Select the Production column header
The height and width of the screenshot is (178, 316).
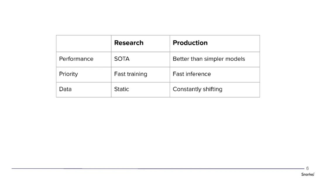point(190,43)
